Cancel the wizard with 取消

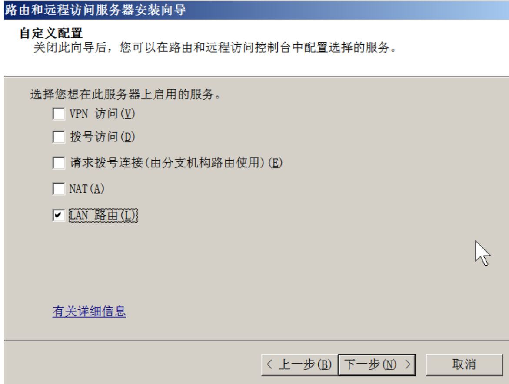pyautogui.click(x=464, y=365)
